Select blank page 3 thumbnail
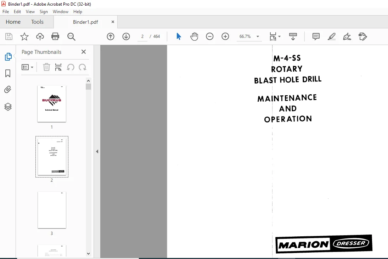 coord(52,210)
